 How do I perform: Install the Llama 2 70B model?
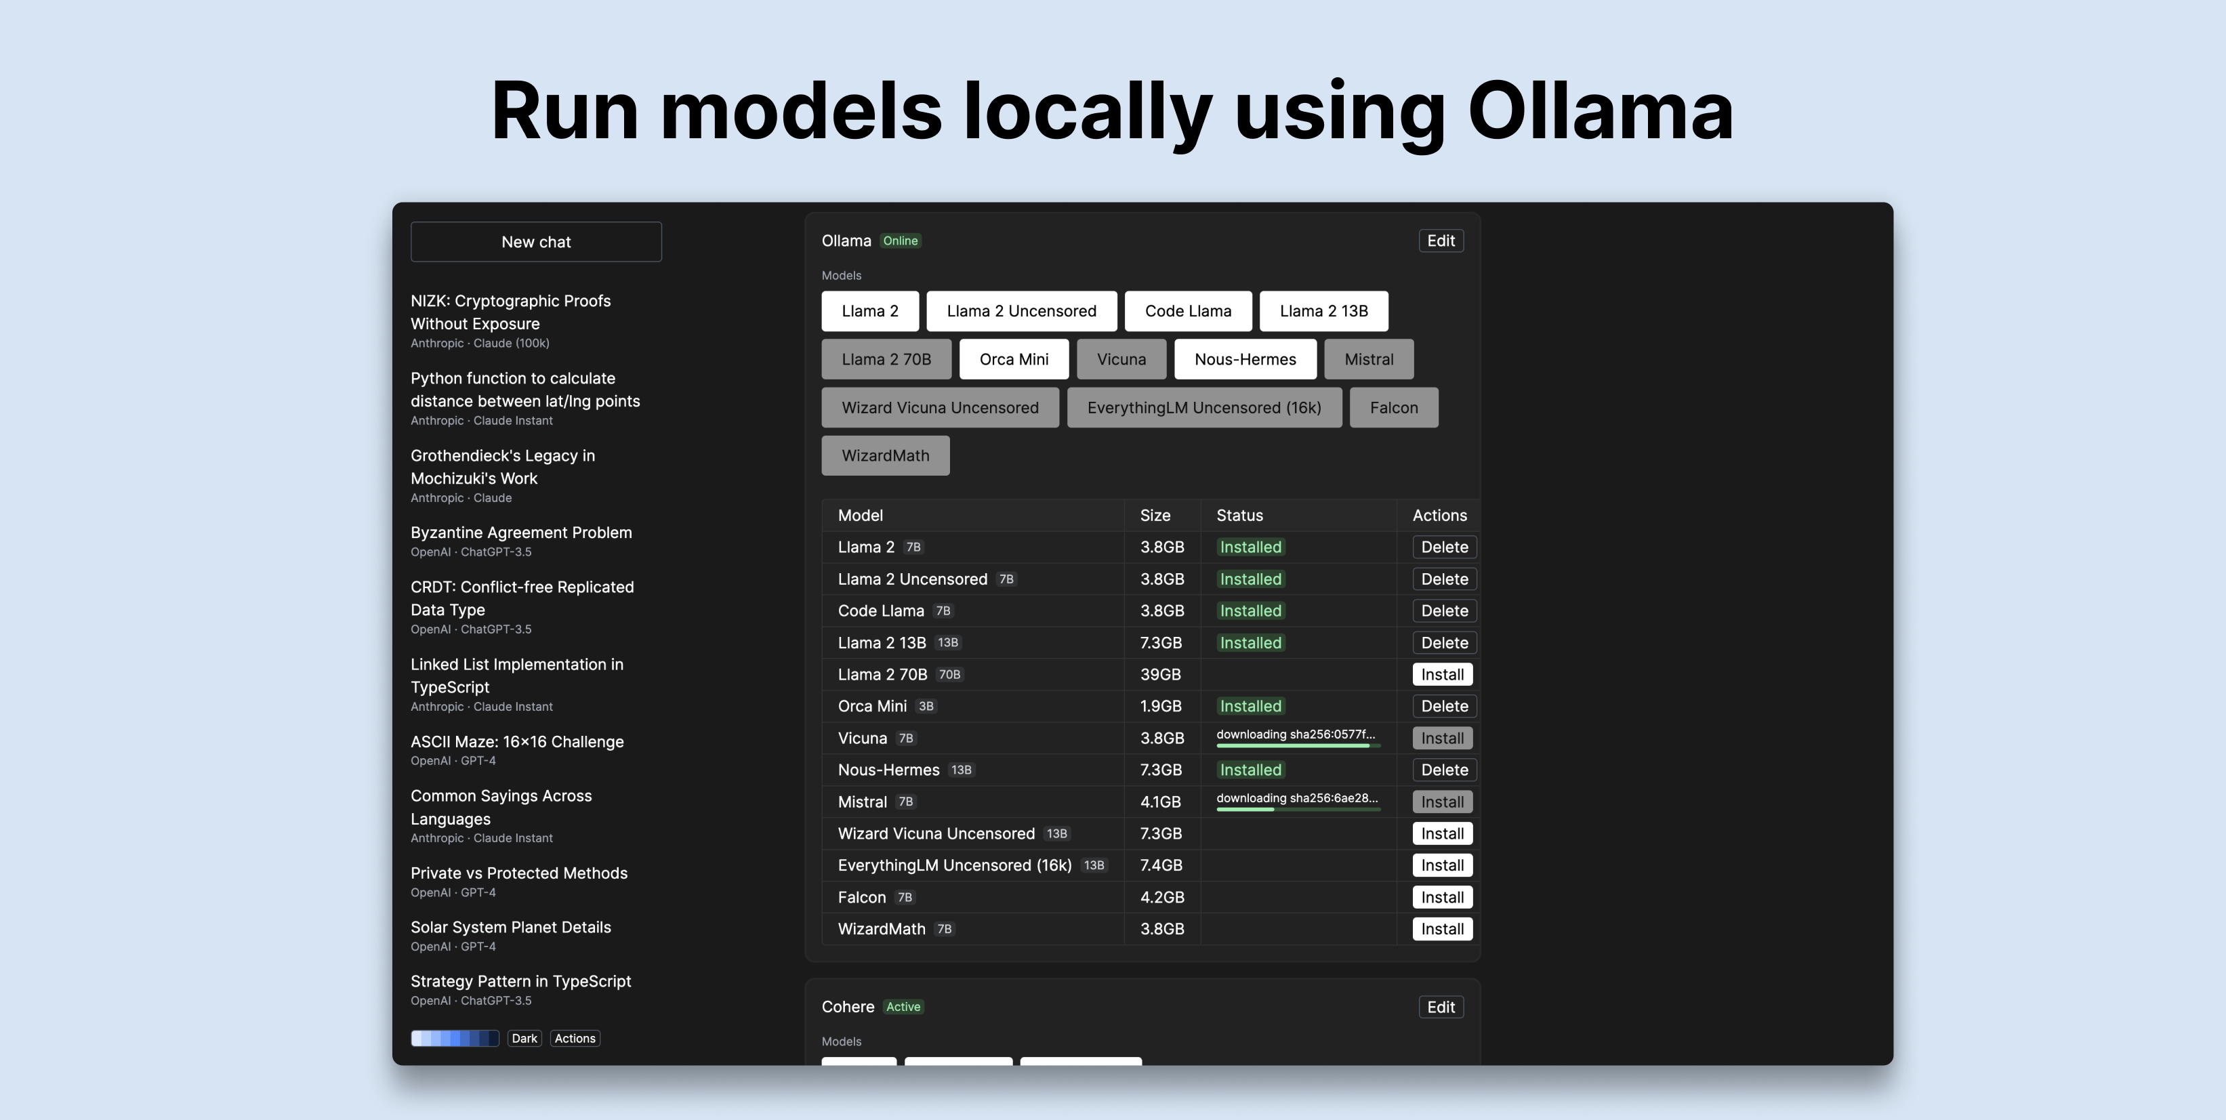pyautogui.click(x=1441, y=674)
